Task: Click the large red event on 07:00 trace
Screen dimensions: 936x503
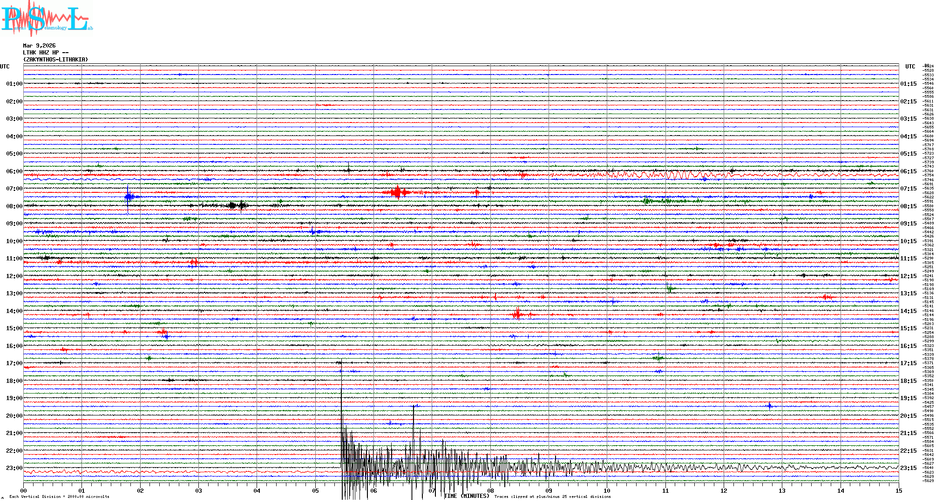Action: coord(397,192)
